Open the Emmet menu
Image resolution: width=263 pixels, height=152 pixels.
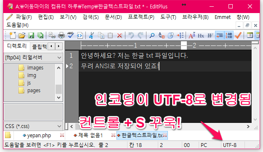(223, 17)
